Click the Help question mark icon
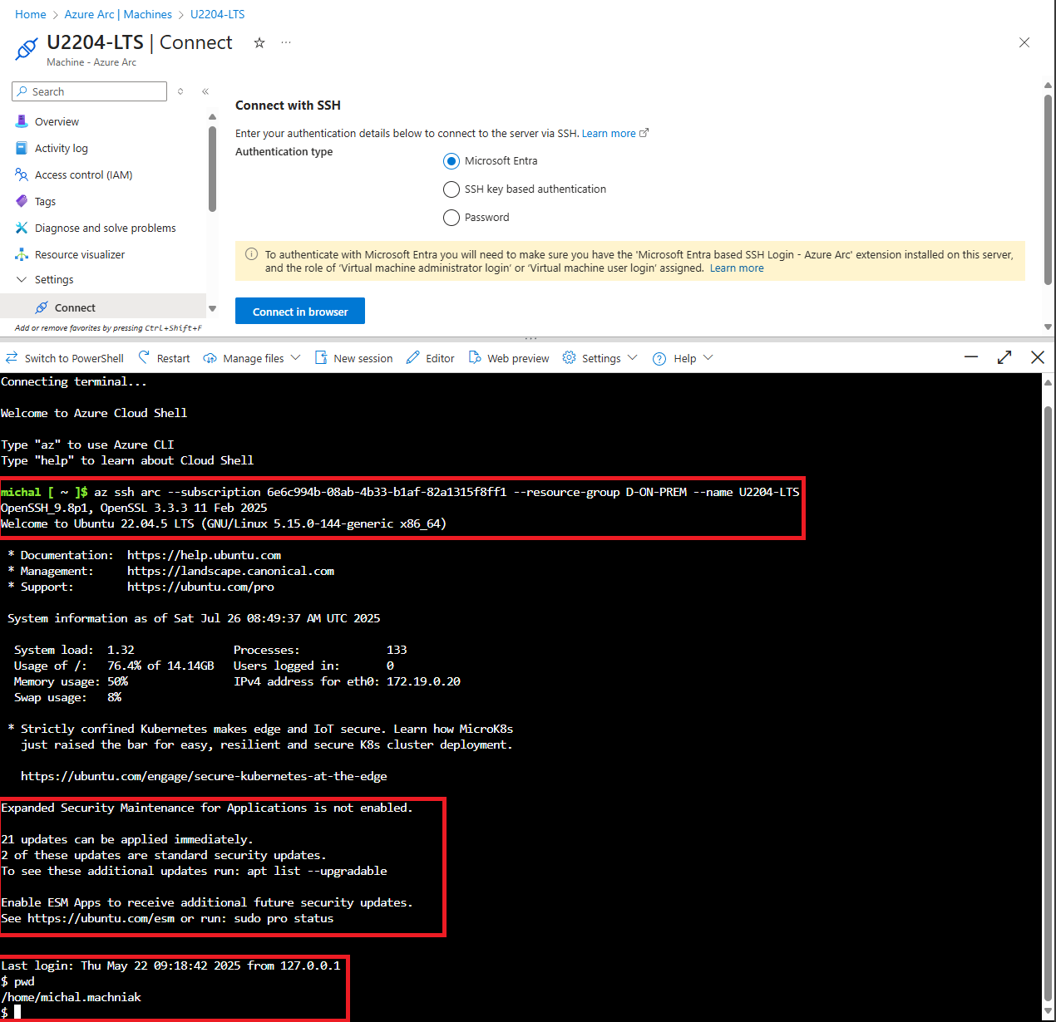Image resolution: width=1056 pixels, height=1022 pixels. pos(659,358)
